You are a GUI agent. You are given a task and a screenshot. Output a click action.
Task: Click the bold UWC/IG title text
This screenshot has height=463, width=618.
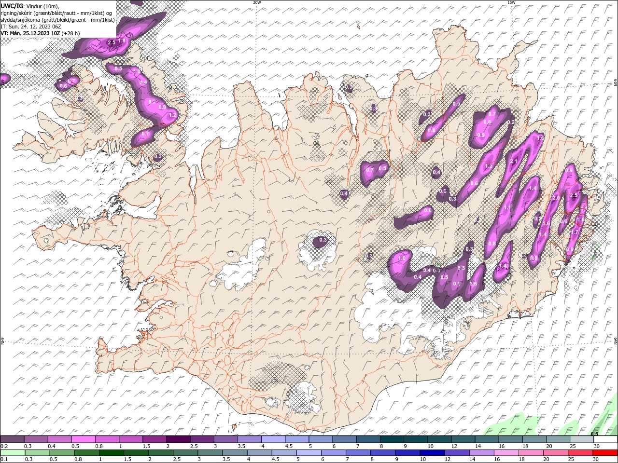(x=12, y=6)
